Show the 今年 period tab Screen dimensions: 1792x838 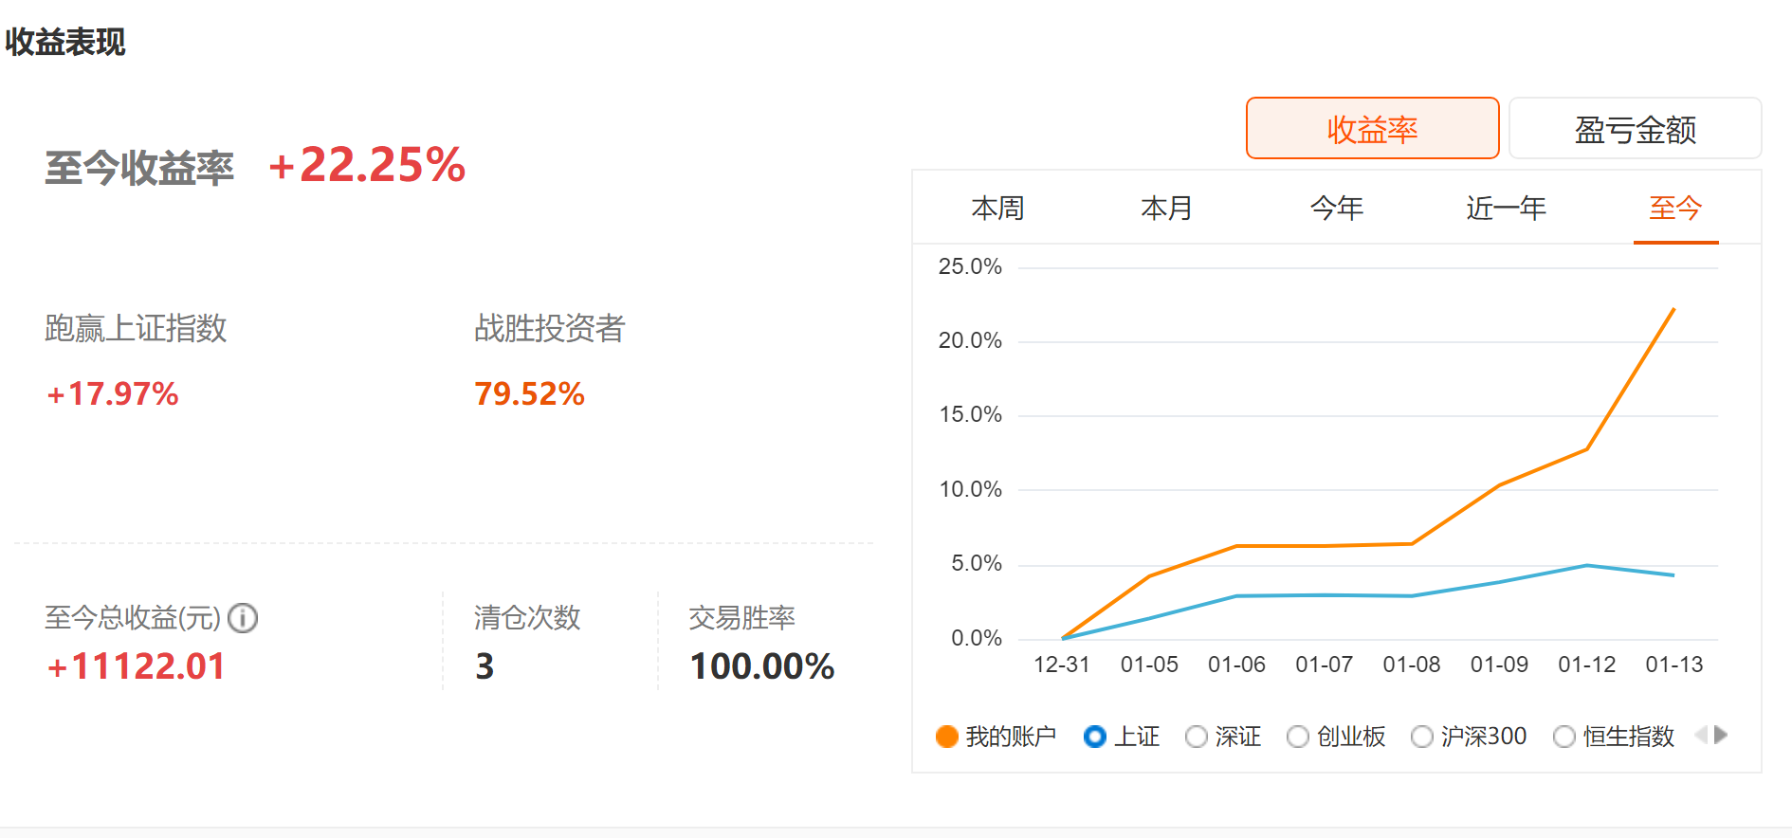(1336, 209)
